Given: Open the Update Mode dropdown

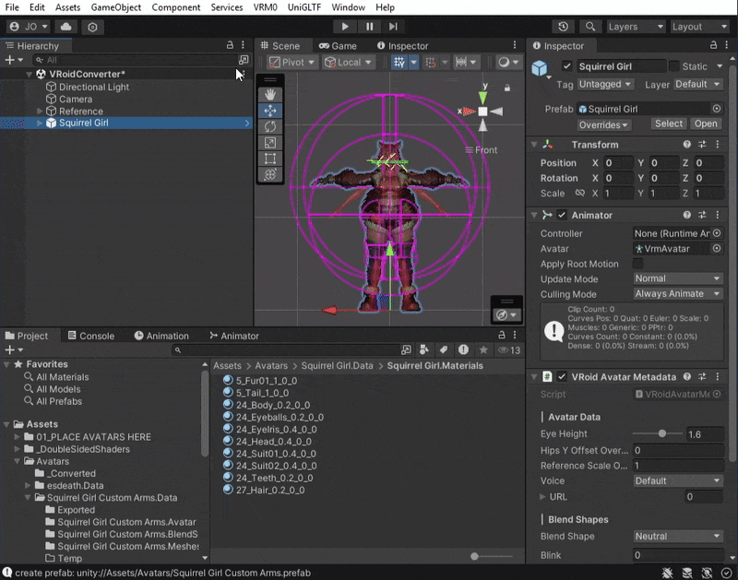Looking at the screenshot, I should [678, 278].
